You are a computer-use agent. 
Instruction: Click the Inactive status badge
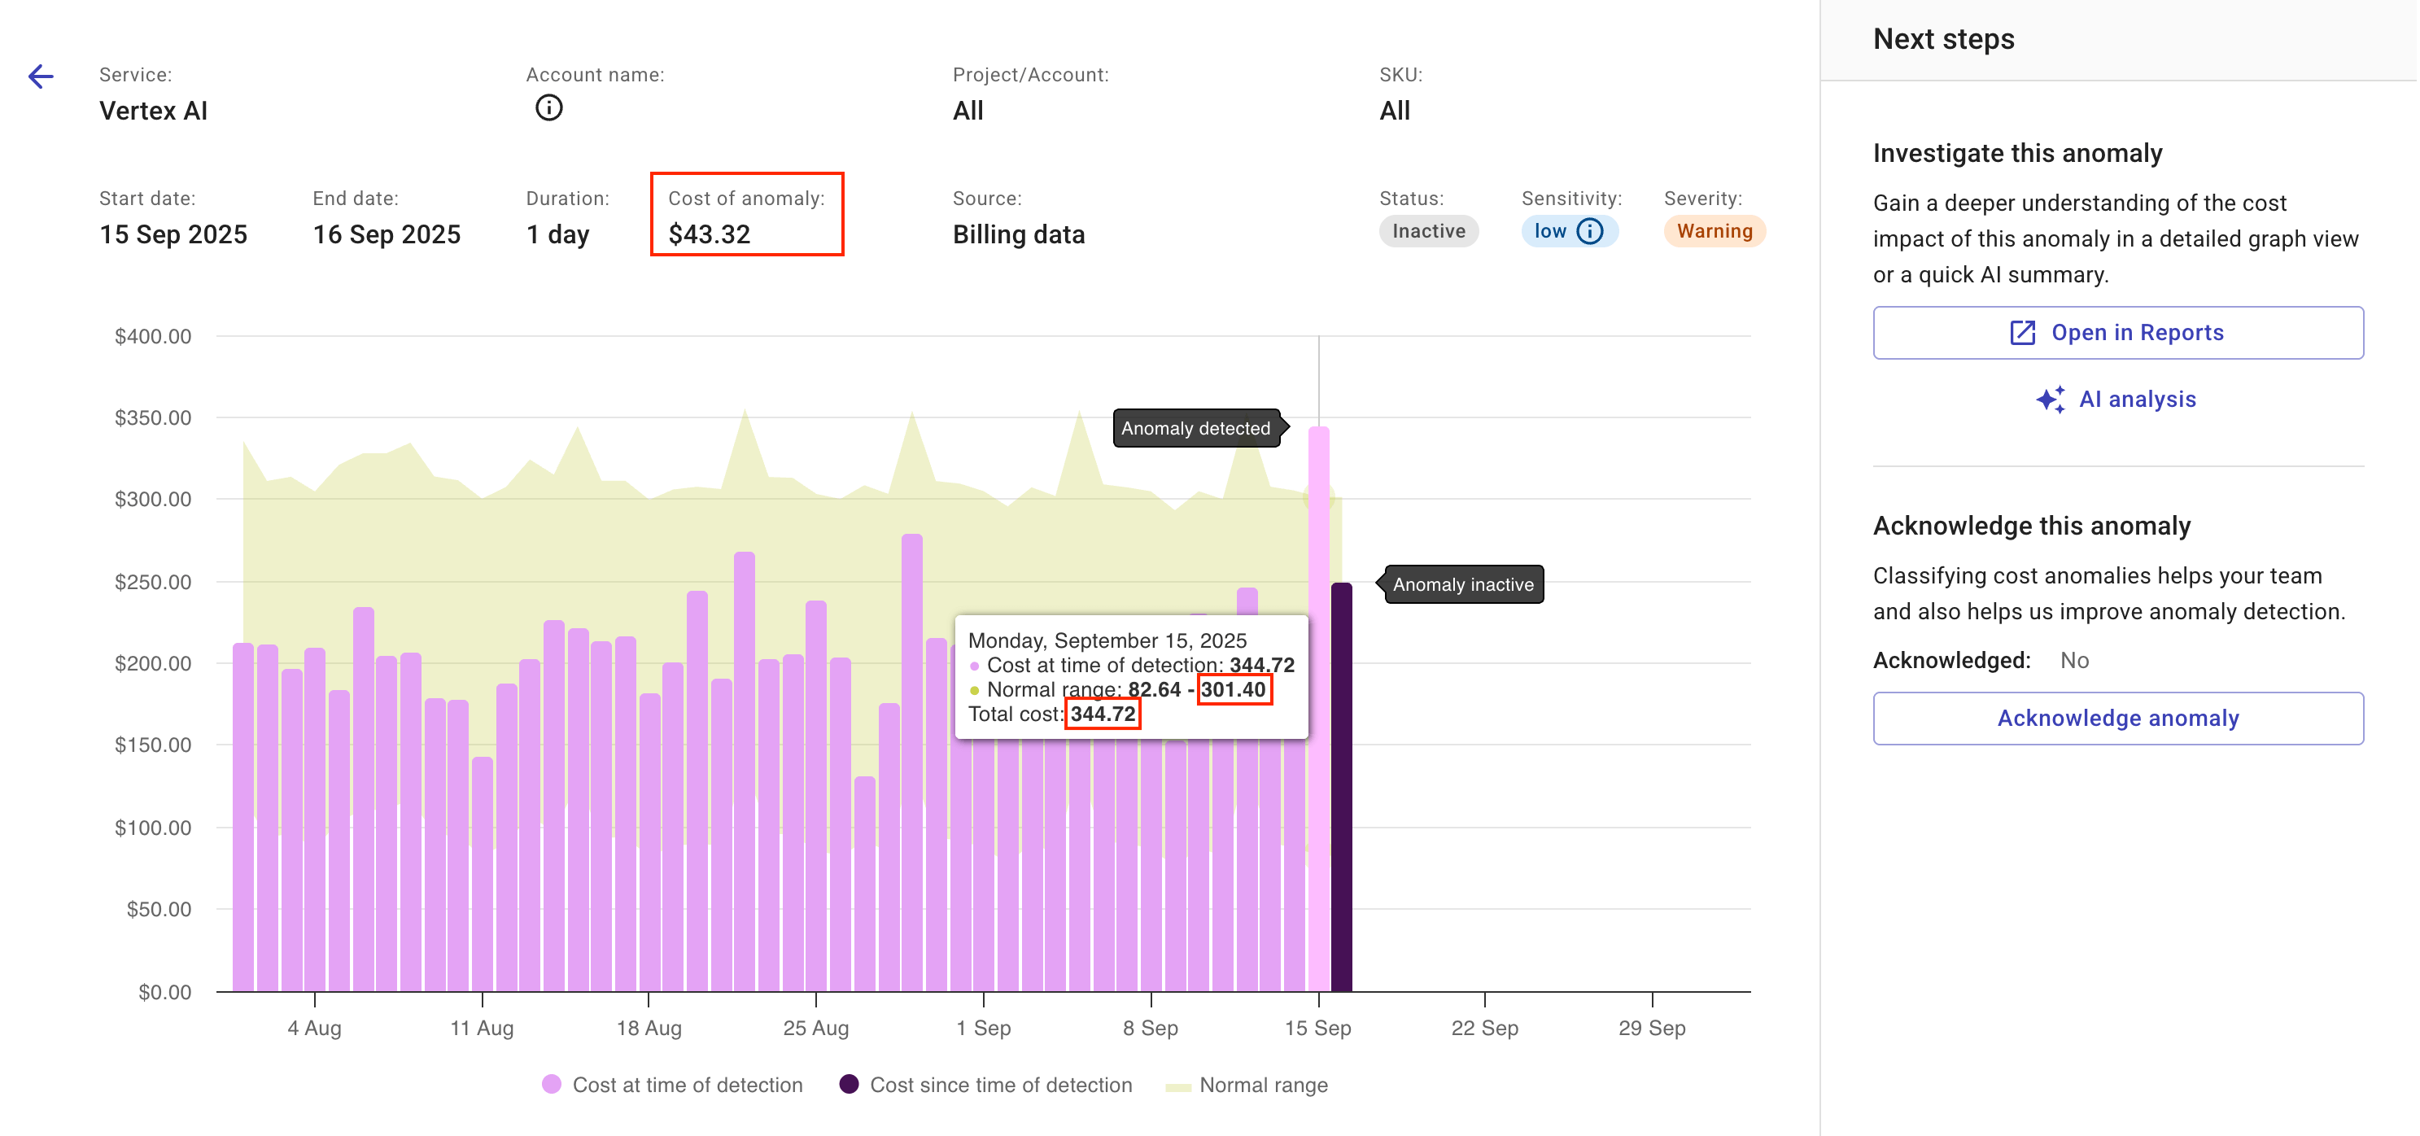1428,231
